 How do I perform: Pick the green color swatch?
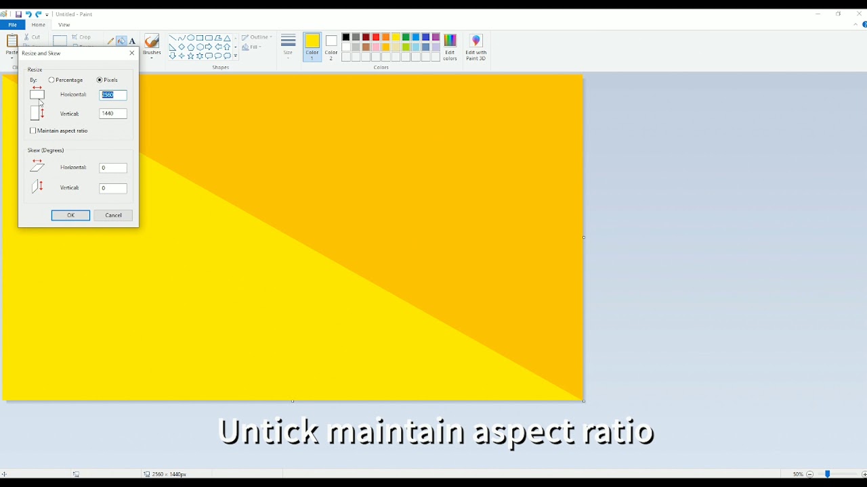(x=406, y=37)
